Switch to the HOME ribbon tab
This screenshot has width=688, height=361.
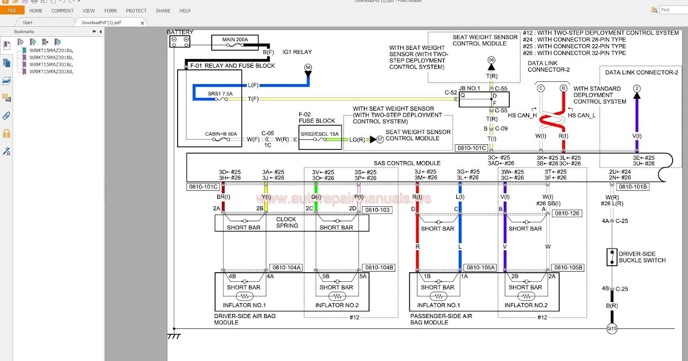[36, 10]
